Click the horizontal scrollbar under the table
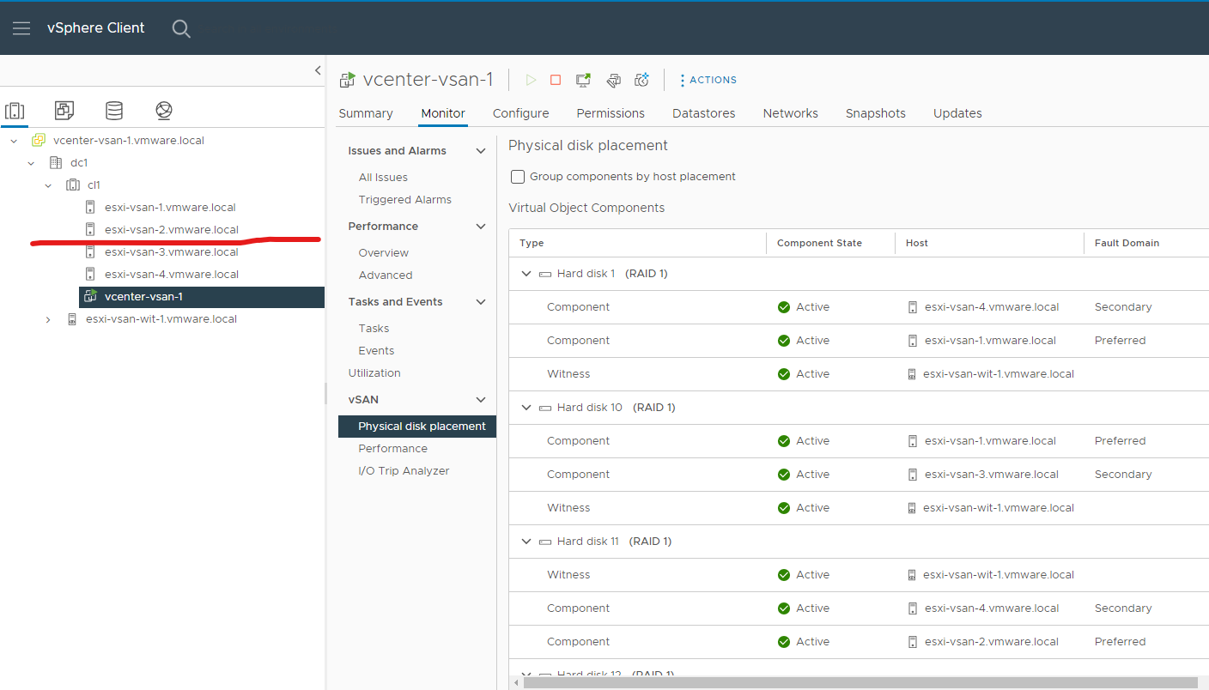The image size is (1209, 690). [x=861, y=682]
